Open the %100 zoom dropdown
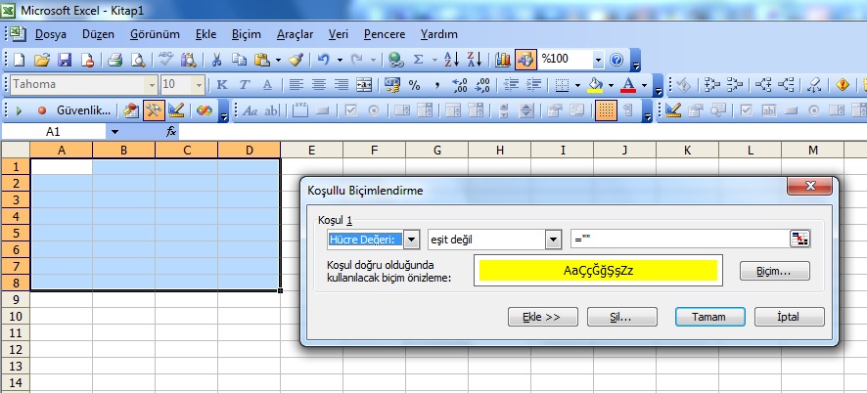Viewport: 867px width, 393px height. [598, 60]
